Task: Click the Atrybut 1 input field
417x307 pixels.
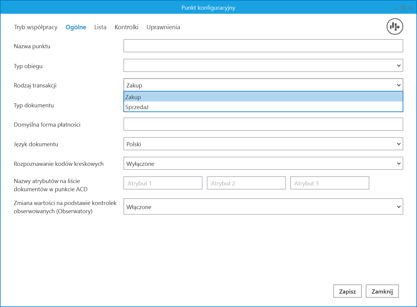Action: point(163,183)
